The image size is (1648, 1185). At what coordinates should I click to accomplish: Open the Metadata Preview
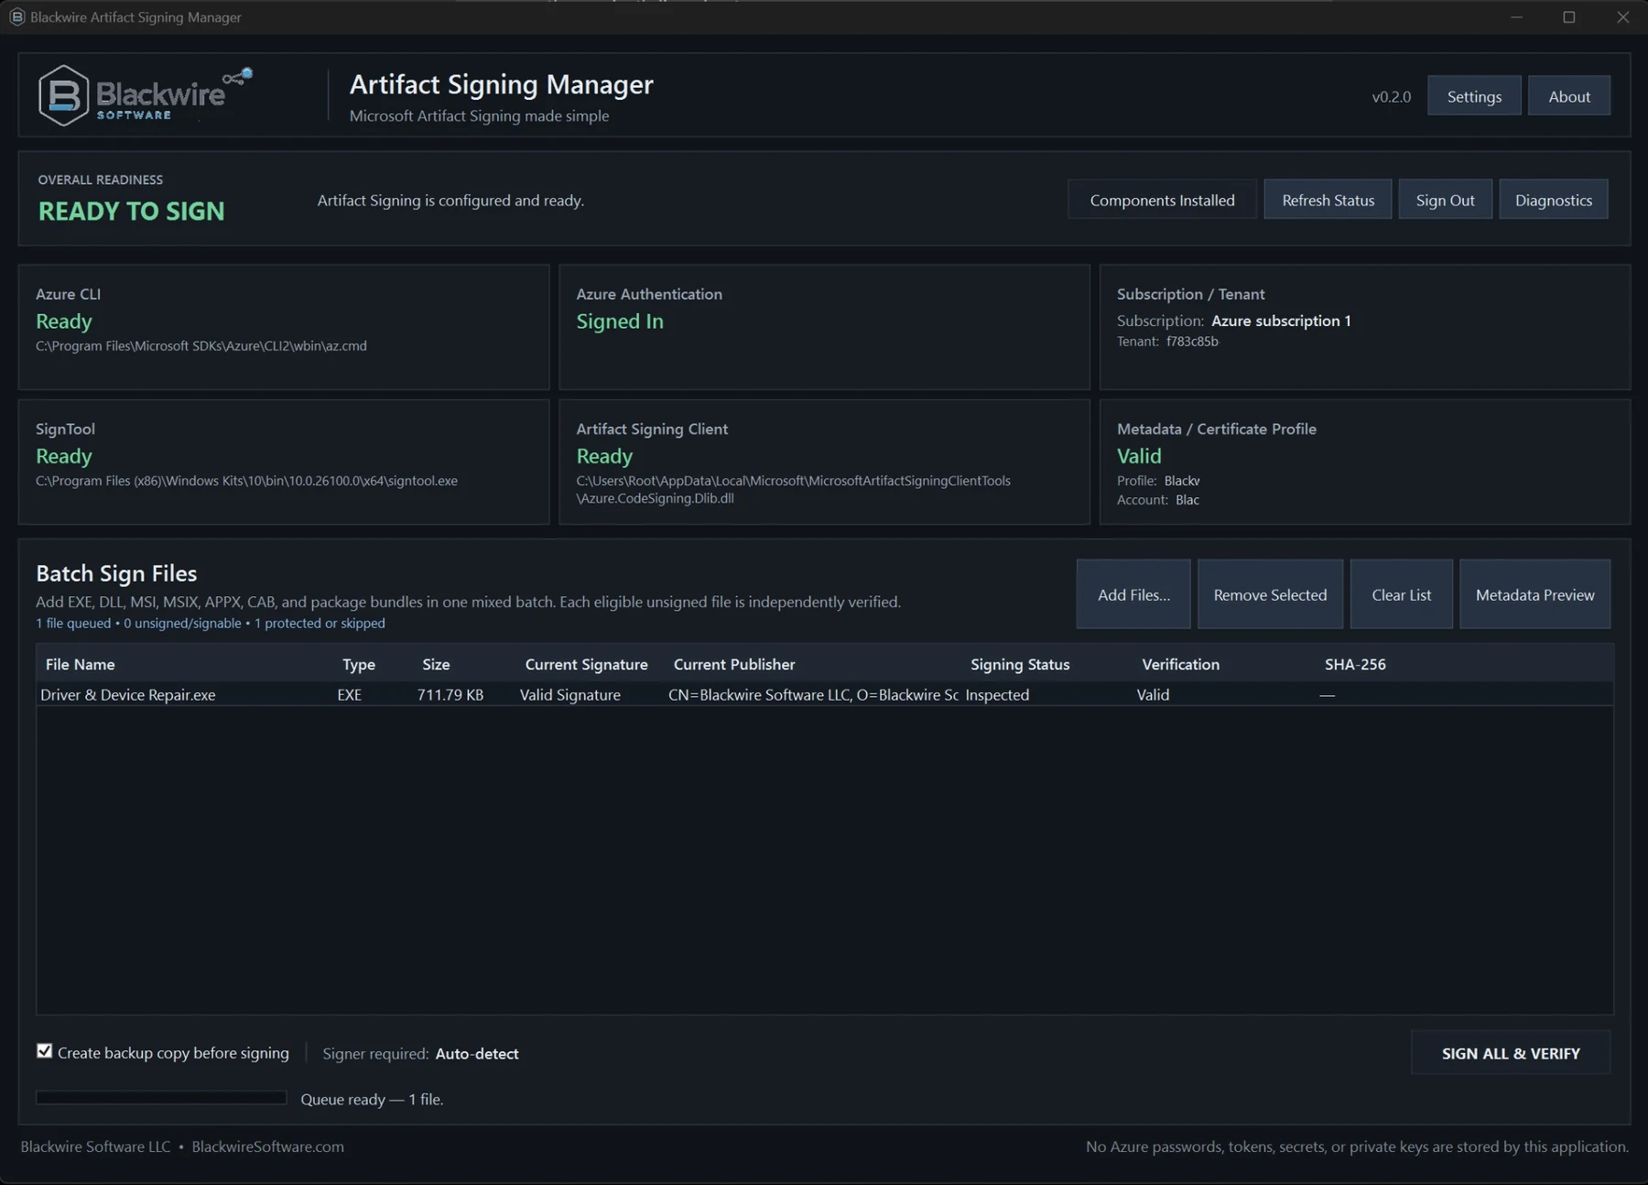(1534, 594)
